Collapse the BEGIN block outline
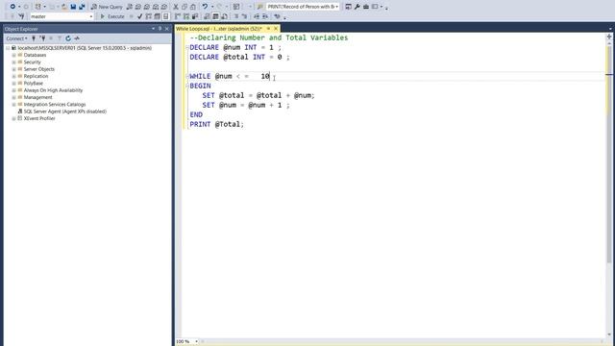Viewport: 615px width, 346px height. [187, 86]
